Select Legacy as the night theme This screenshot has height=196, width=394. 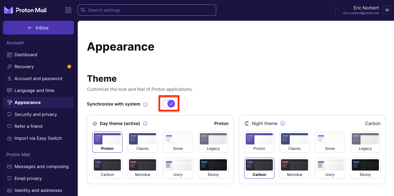365,142
